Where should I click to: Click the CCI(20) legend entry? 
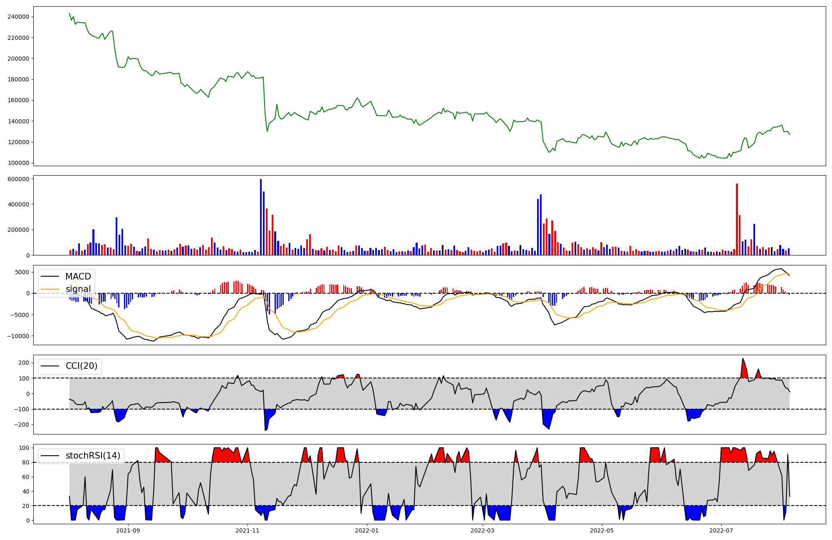82,366
